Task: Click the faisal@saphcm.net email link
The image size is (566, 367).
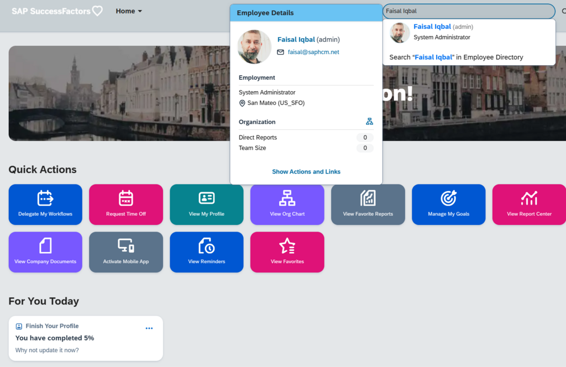Action: 313,52
